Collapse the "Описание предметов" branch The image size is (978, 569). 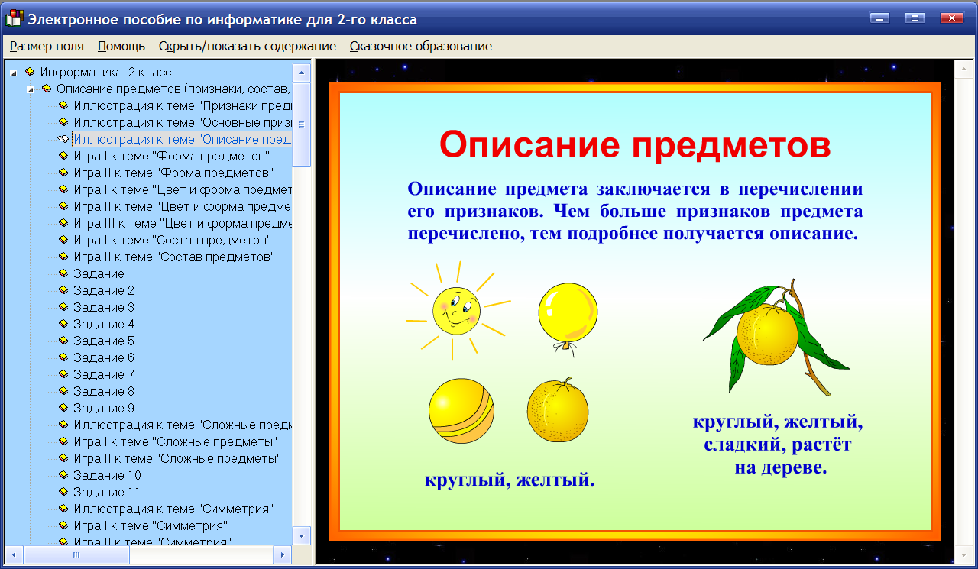click(x=30, y=89)
